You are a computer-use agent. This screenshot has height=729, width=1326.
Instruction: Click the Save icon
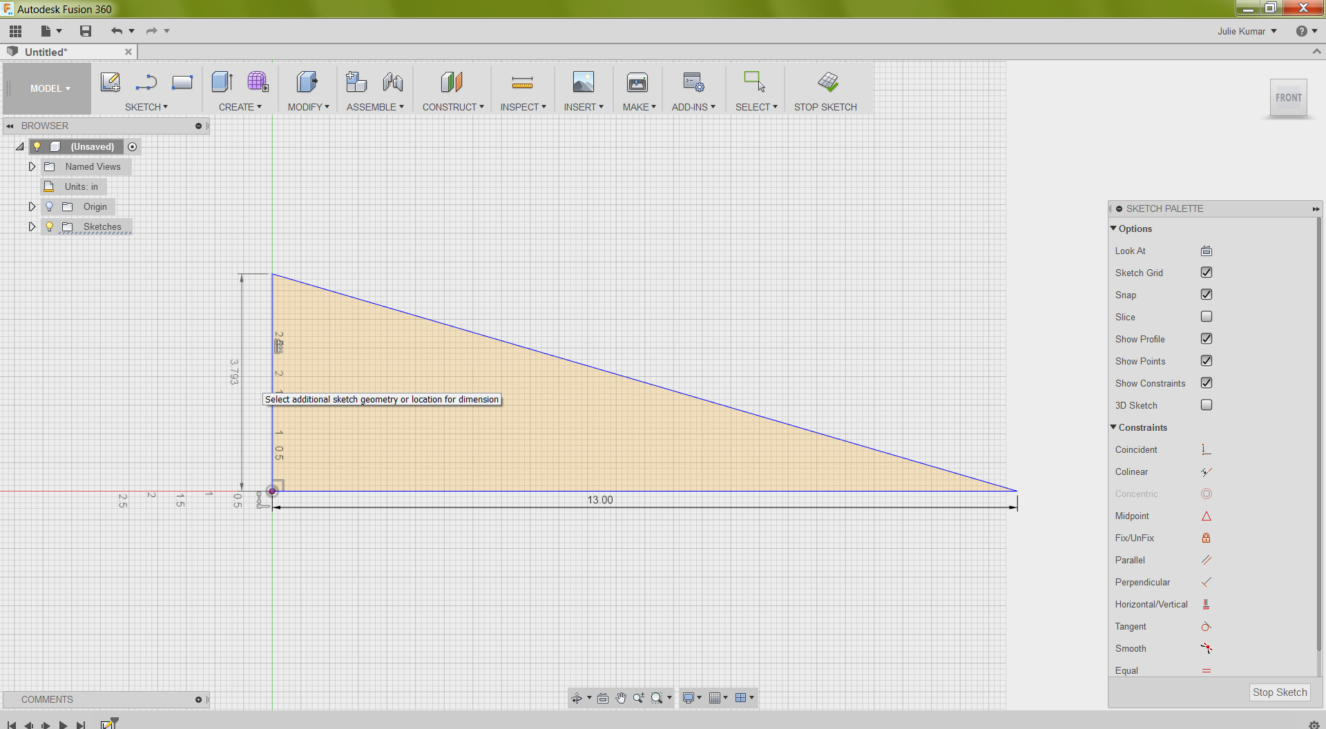click(86, 31)
